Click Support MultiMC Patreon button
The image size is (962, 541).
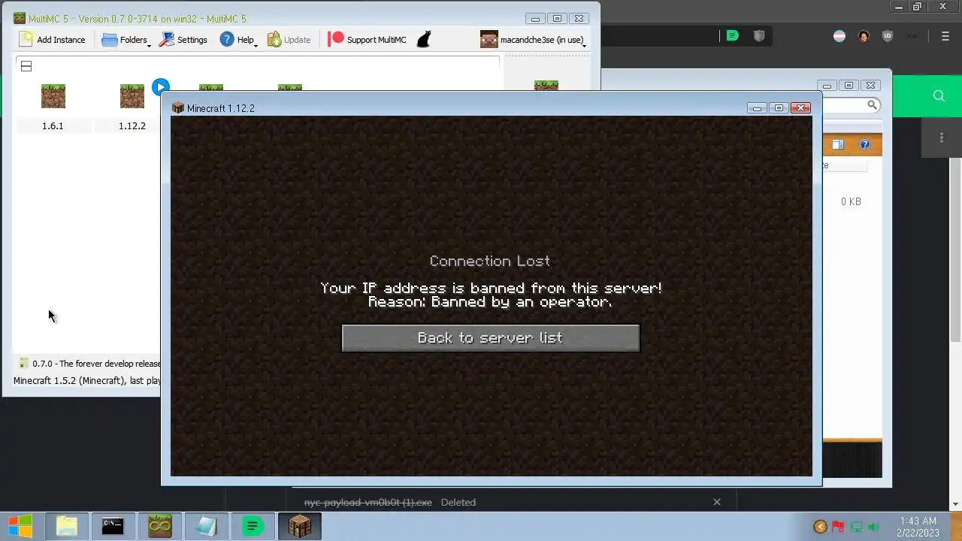pyautogui.click(x=367, y=40)
